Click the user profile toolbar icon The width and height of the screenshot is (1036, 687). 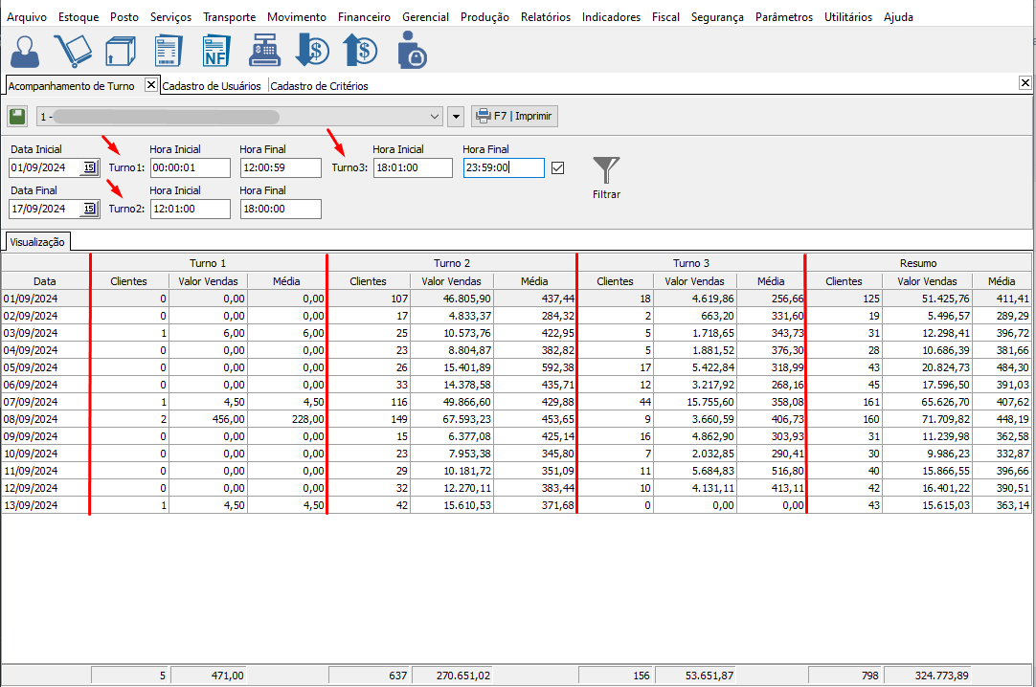[25, 51]
